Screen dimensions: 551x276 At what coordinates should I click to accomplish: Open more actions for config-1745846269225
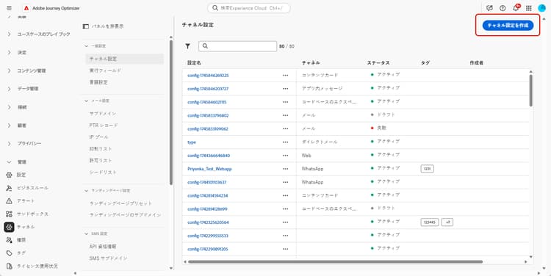click(x=285, y=76)
